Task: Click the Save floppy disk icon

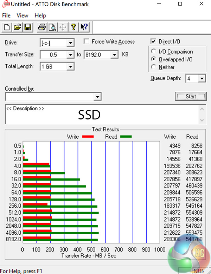Action: (28, 27)
